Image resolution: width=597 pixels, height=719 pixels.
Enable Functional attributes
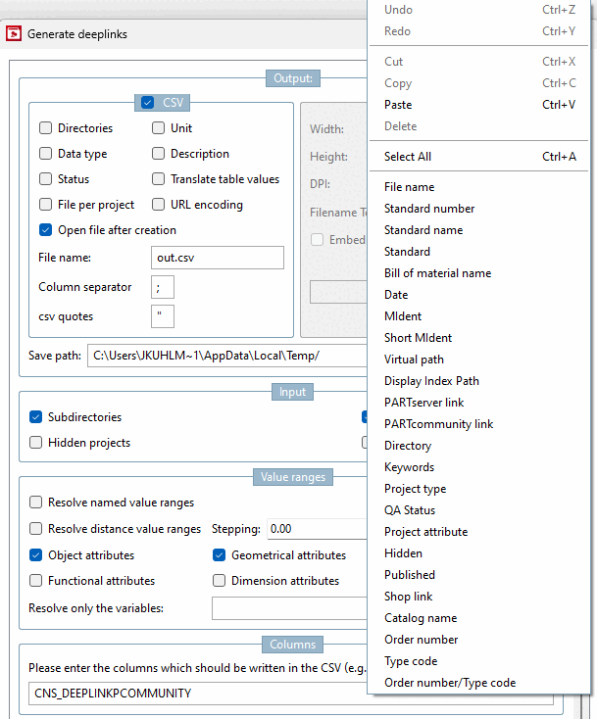click(x=36, y=581)
